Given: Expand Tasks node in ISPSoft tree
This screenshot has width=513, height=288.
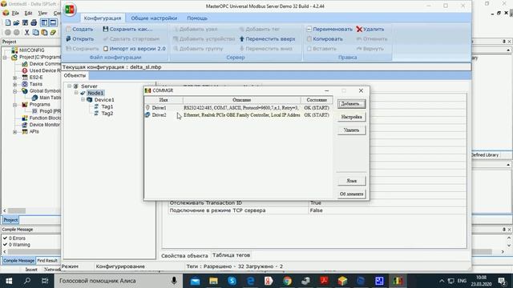Looking at the screenshot, I should tap(14, 84).
